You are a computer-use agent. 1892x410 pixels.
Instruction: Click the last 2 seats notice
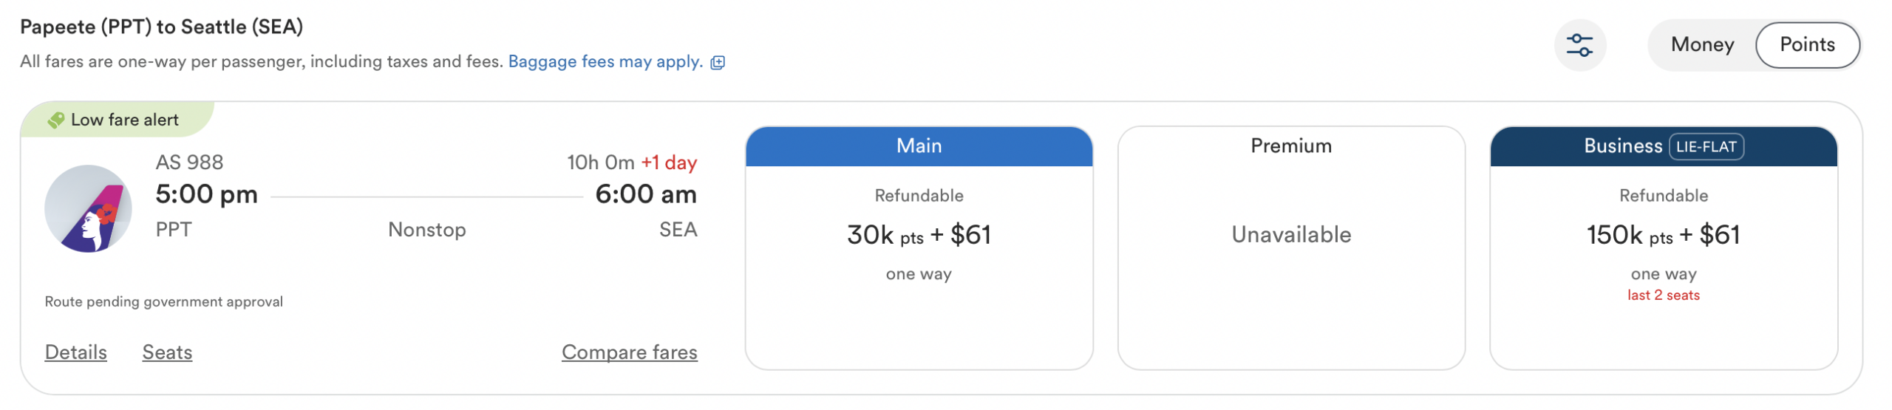pyautogui.click(x=1663, y=295)
